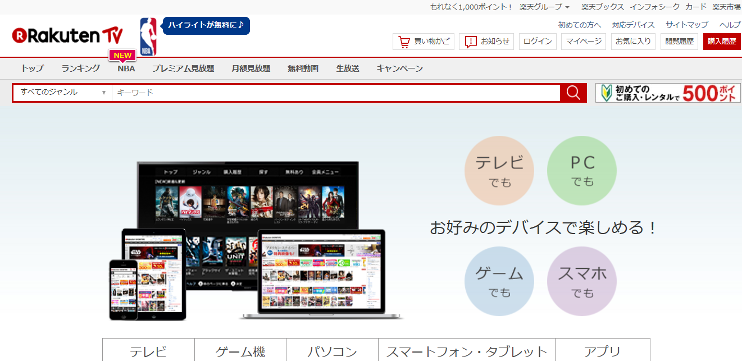Switch to the ゲーム機 tab
Screen dimensions: 742x361
point(240,350)
